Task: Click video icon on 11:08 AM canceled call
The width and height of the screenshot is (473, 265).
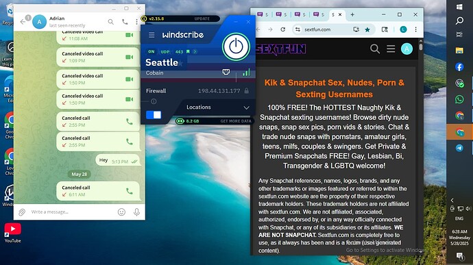Action: tap(130, 36)
